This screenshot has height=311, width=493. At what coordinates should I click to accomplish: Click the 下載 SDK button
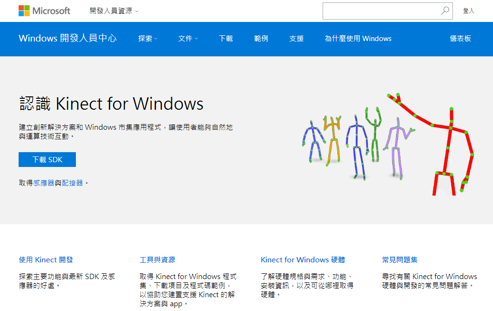coord(47,160)
